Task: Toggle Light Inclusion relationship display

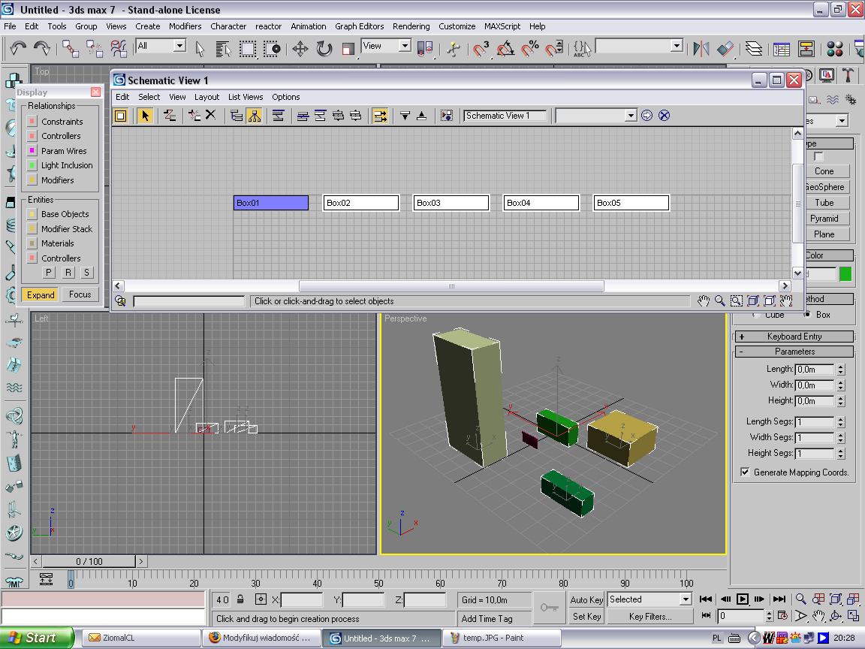Action: point(32,165)
